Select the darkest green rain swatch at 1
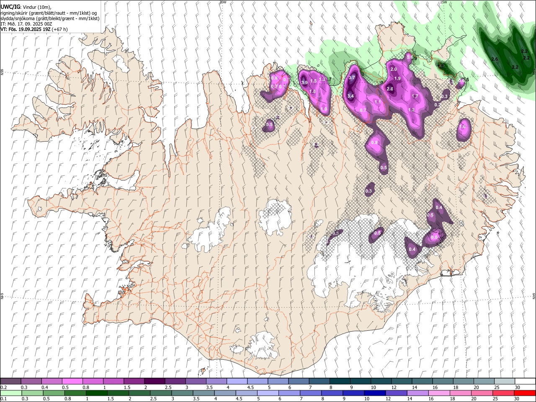Viewport: 536px width, 402px height. 96,393
